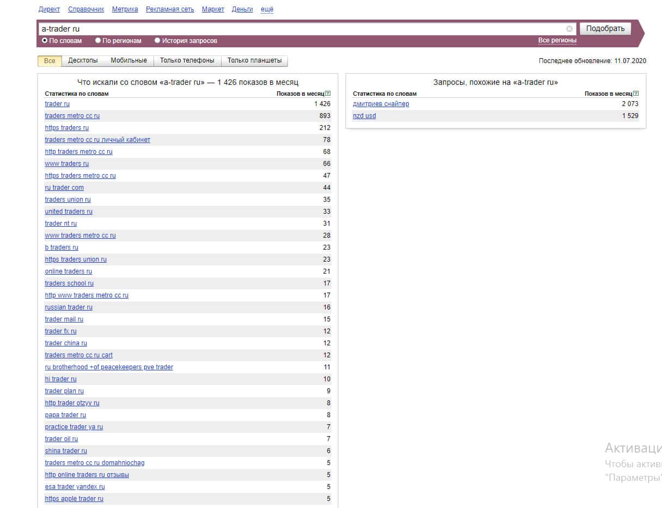662x508 pixels.
Task: Switch to the 'Десктопы' tab
Action: coord(83,61)
